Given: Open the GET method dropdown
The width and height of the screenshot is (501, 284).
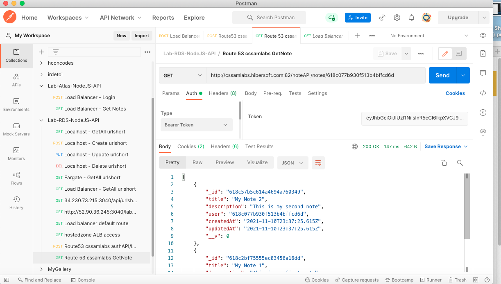Looking at the screenshot, I should 183,75.
